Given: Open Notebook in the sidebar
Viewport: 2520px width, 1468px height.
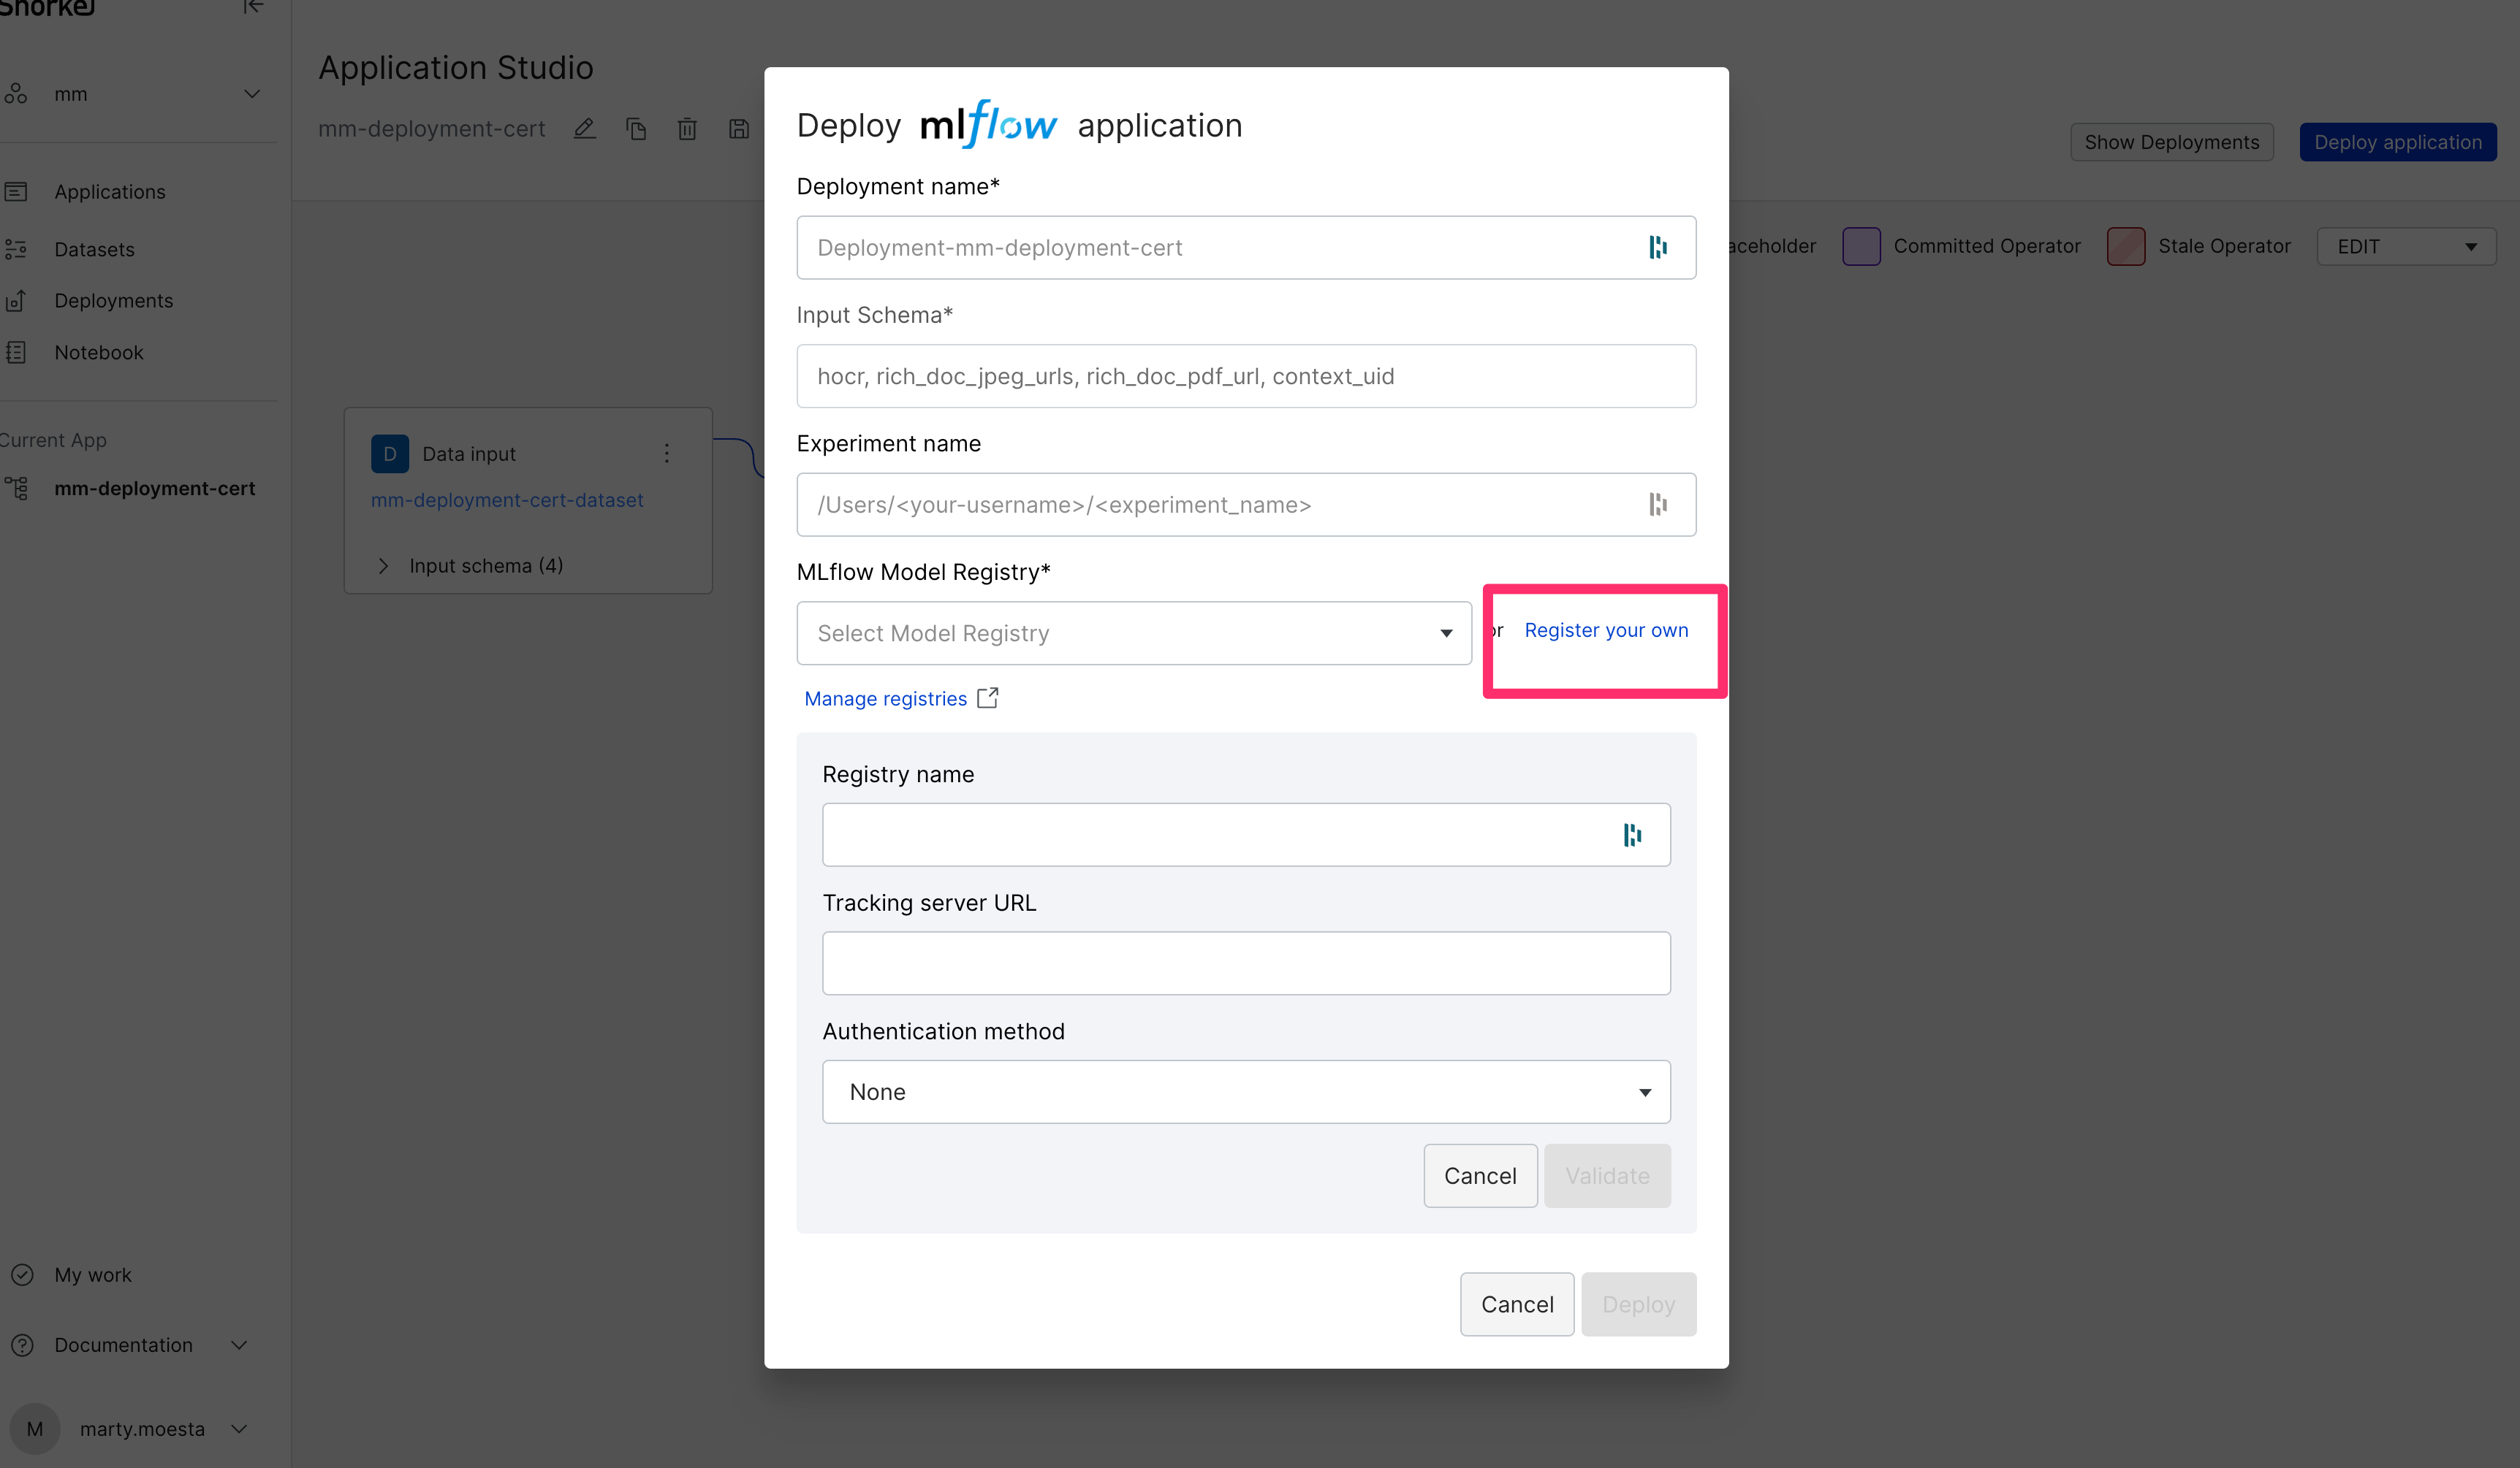Looking at the screenshot, I should point(99,353).
